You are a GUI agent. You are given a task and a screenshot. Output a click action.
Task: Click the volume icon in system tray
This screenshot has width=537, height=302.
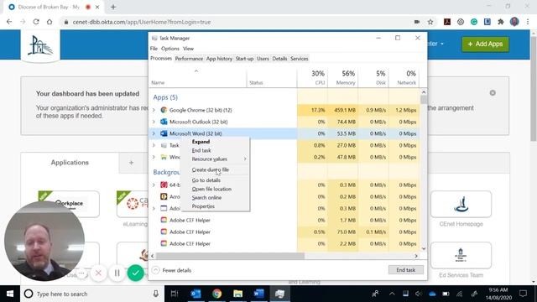[x=419, y=294]
